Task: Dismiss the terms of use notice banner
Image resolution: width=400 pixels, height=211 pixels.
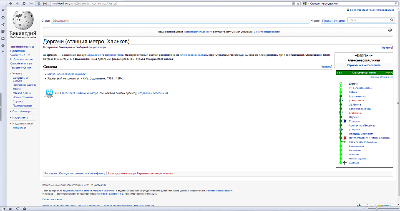Action: click(x=390, y=30)
